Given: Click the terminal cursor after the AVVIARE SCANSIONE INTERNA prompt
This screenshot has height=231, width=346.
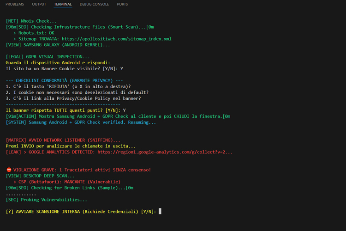Looking at the screenshot, I should [x=160, y=212].
